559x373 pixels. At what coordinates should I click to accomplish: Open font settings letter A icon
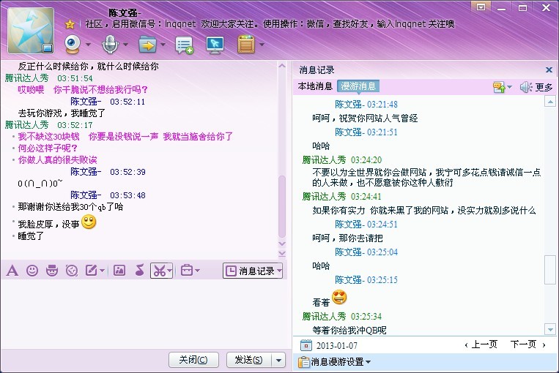12,271
